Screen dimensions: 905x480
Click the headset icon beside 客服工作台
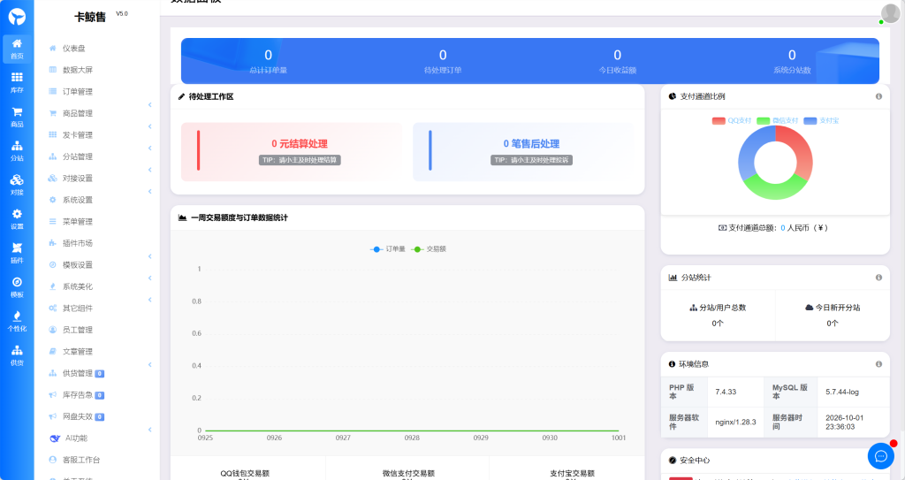pos(52,460)
